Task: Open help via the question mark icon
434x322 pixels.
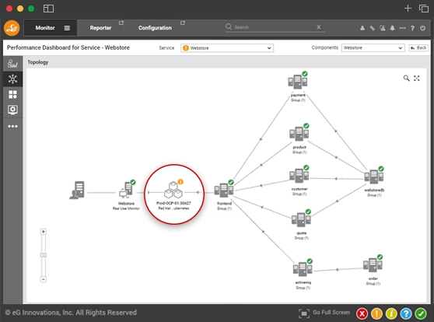Action: pos(412,28)
